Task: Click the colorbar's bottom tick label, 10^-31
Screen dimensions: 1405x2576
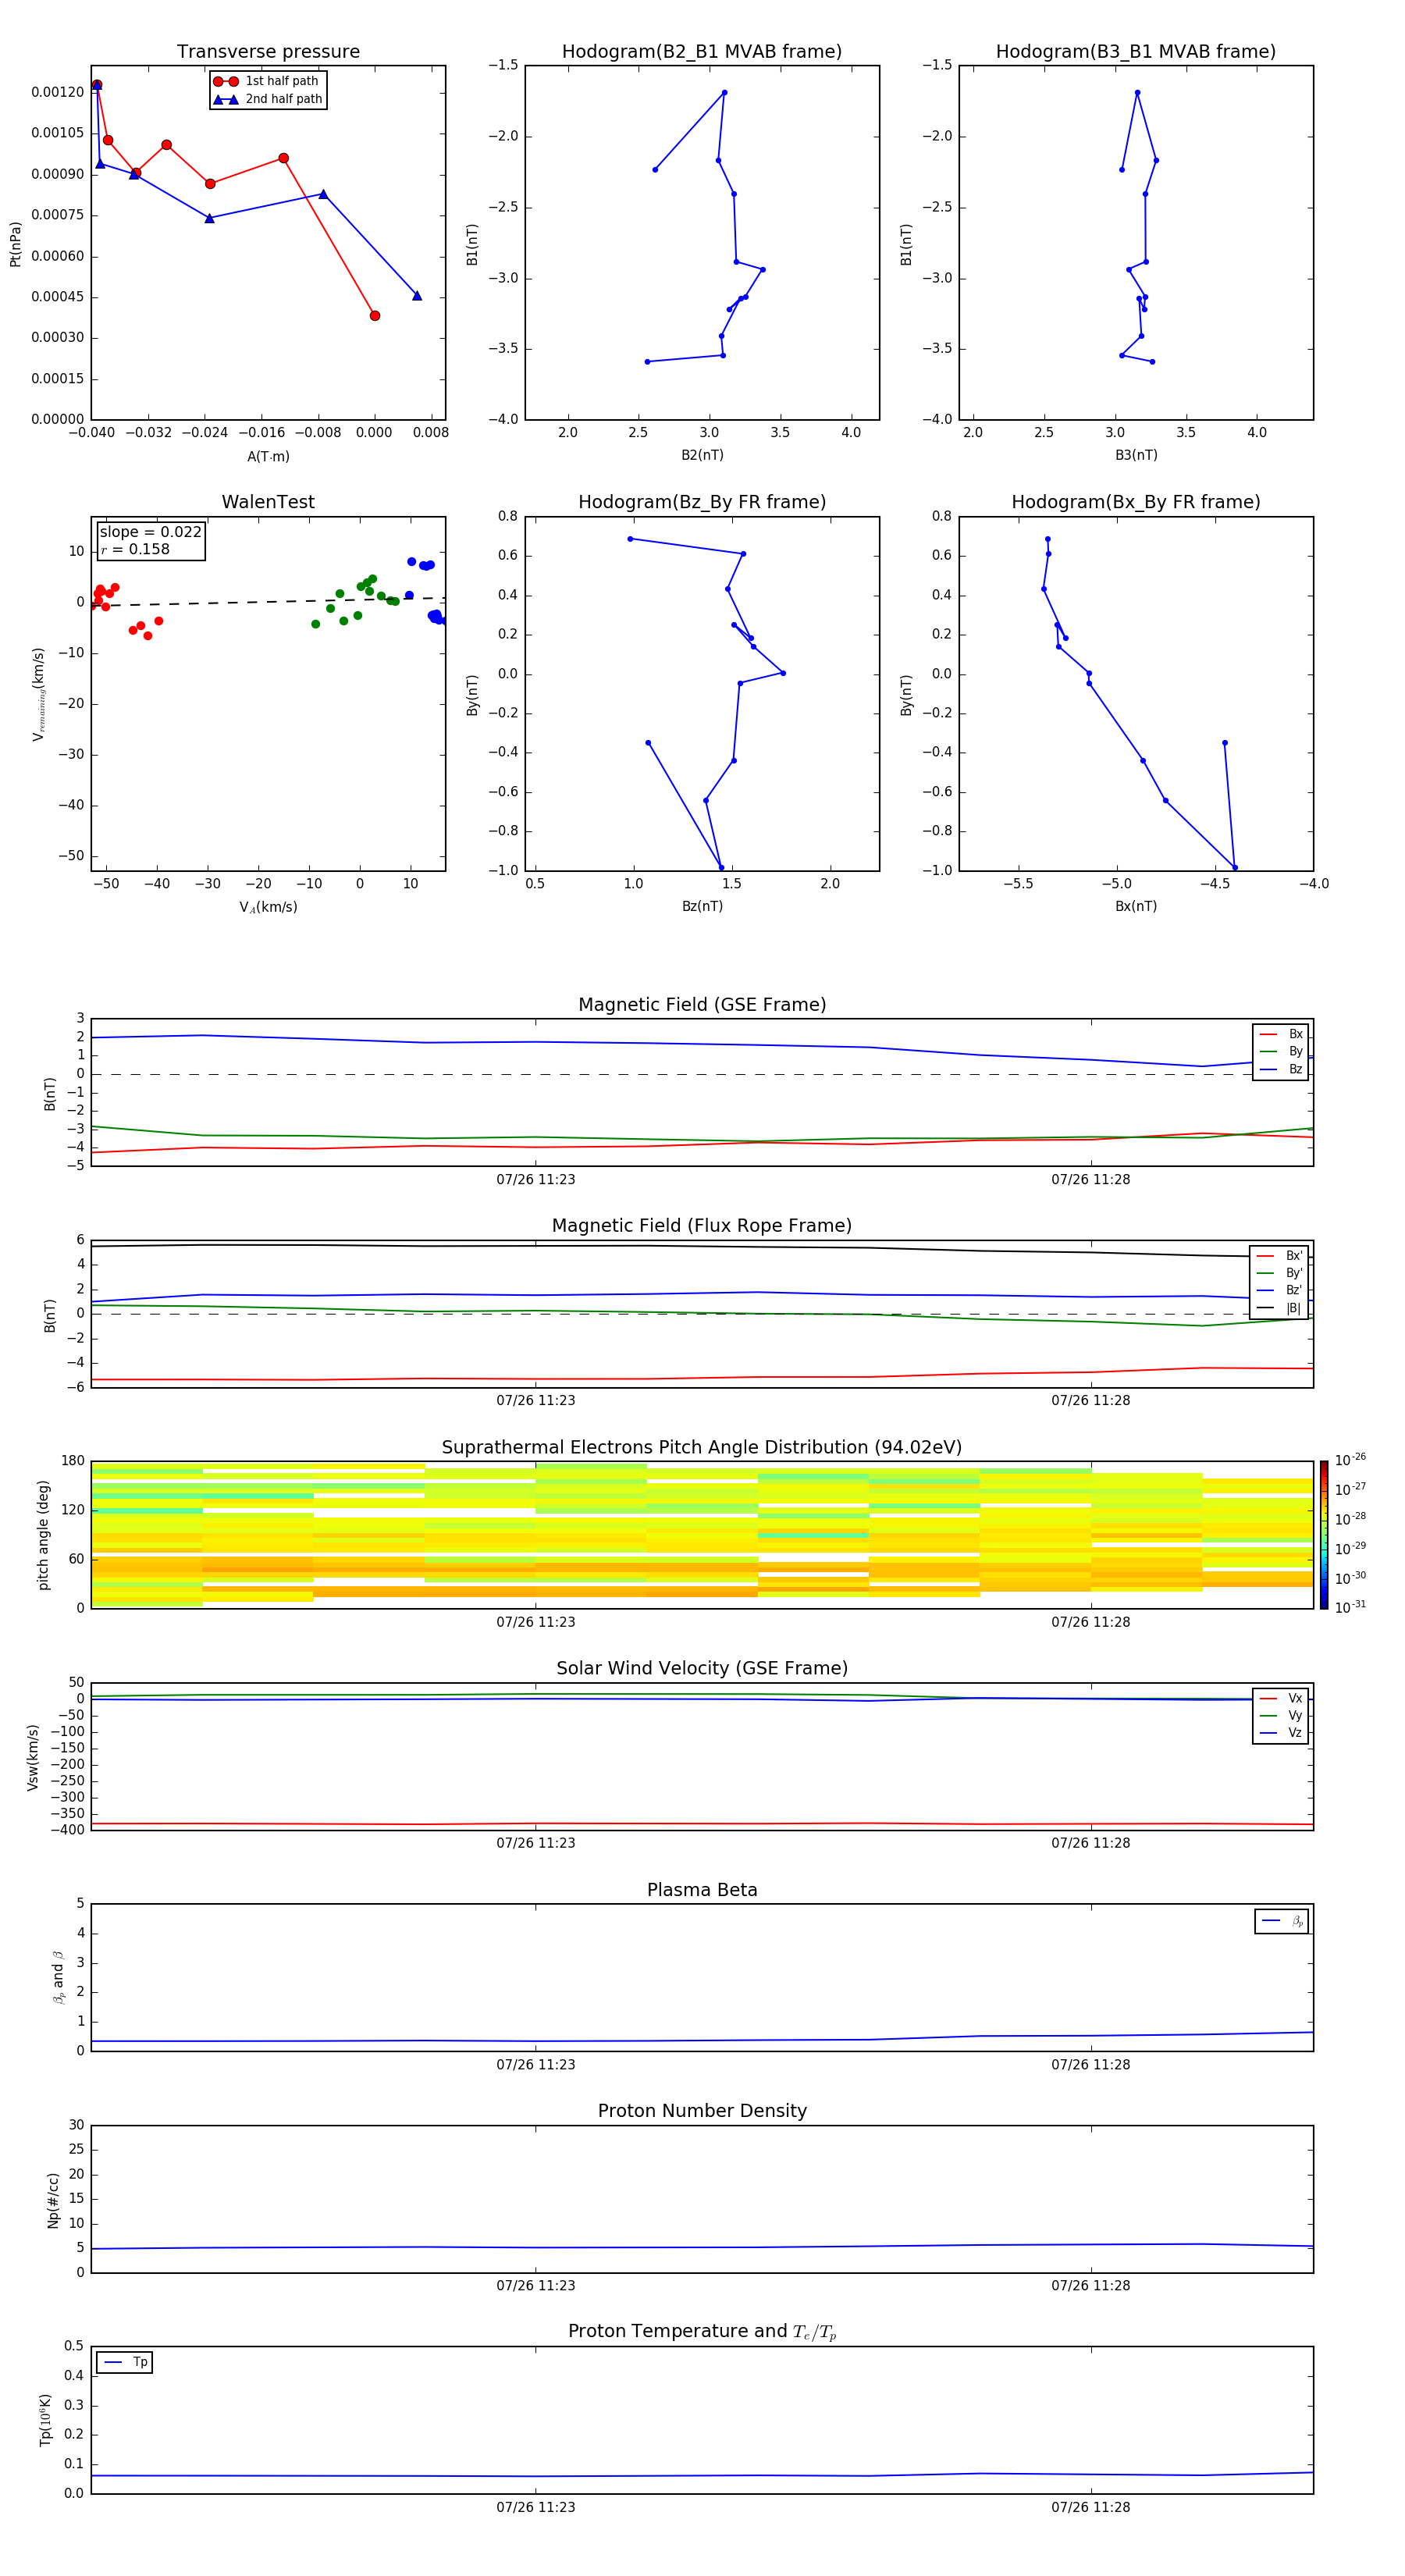Action: [1350, 1607]
